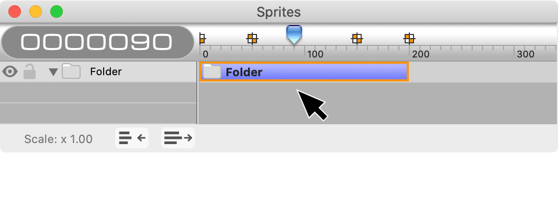558x201 pixels.
Task: Select the keyframe marker near frame 145
Action: (357, 38)
